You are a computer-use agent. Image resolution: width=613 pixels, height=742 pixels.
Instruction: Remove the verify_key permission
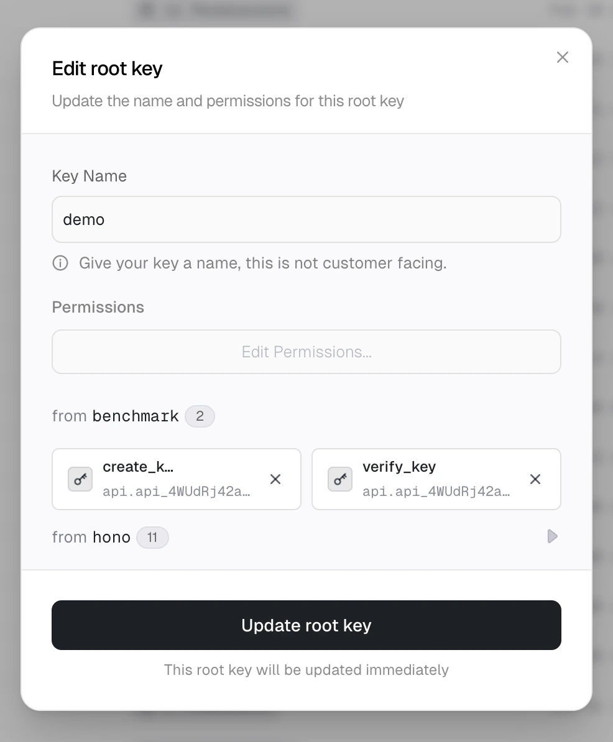pyautogui.click(x=535, y=479)
